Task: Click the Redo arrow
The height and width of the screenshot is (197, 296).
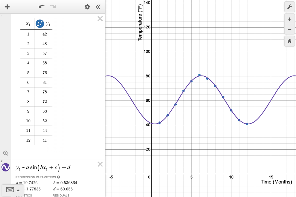Action: tap(52, 7)
